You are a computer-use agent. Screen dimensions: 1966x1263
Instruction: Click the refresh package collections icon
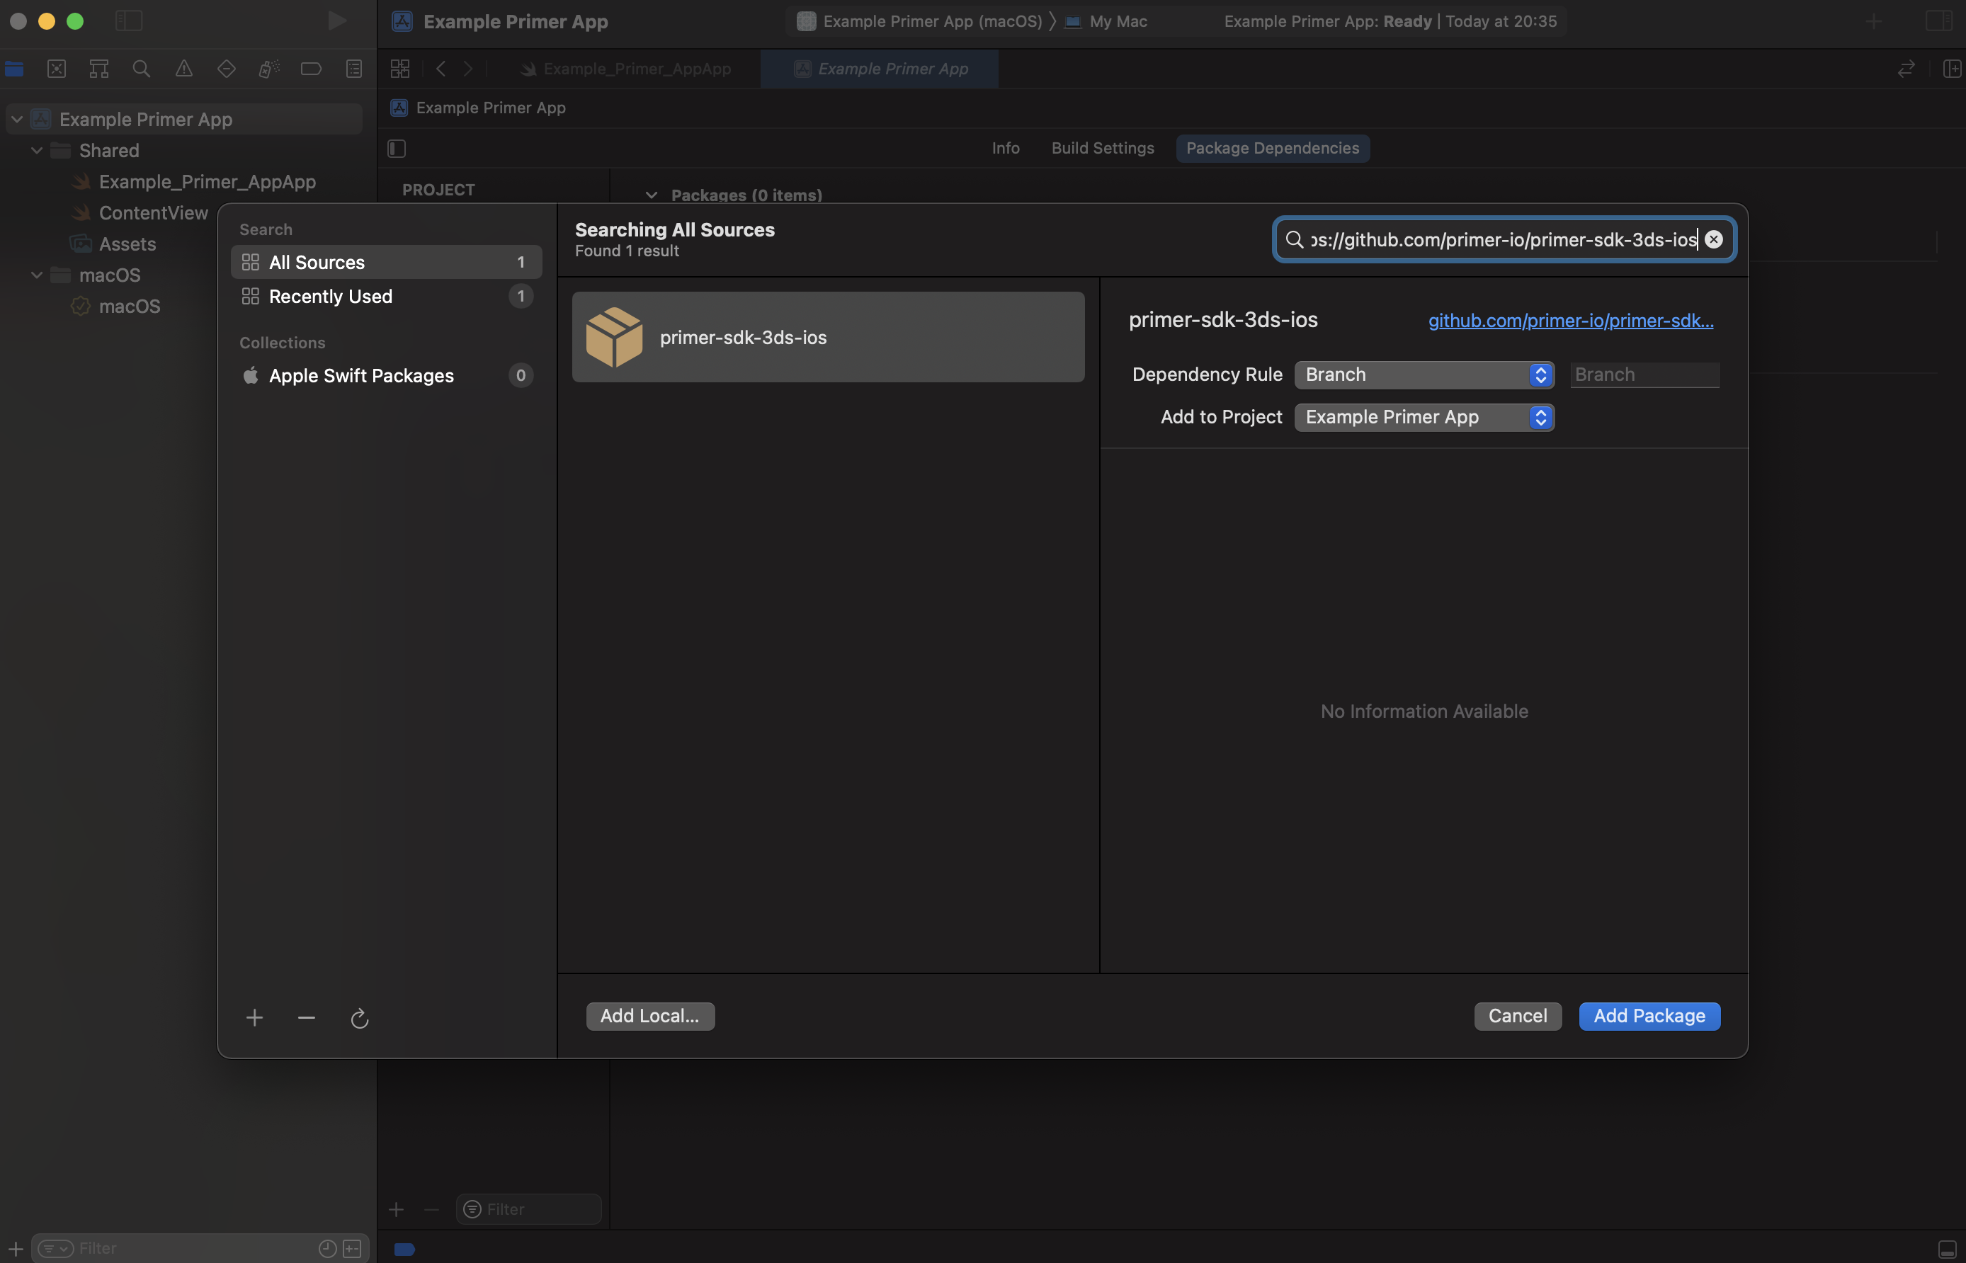pos(359,1019)
